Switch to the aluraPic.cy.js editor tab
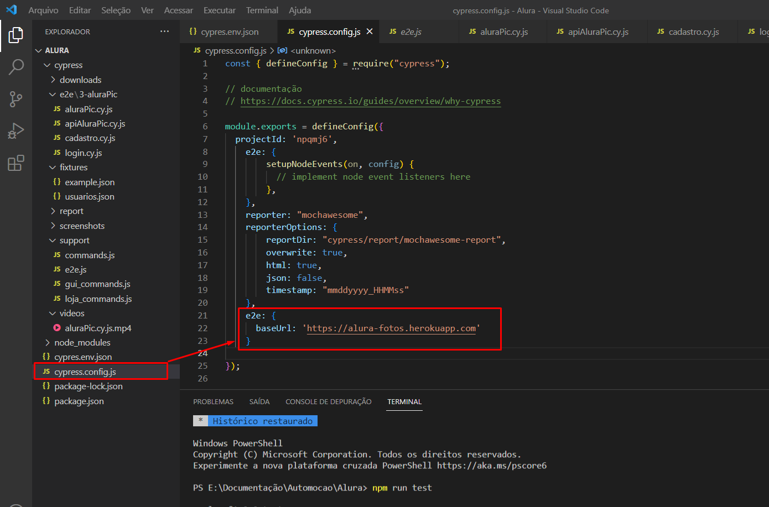 [x=504, y=32]
